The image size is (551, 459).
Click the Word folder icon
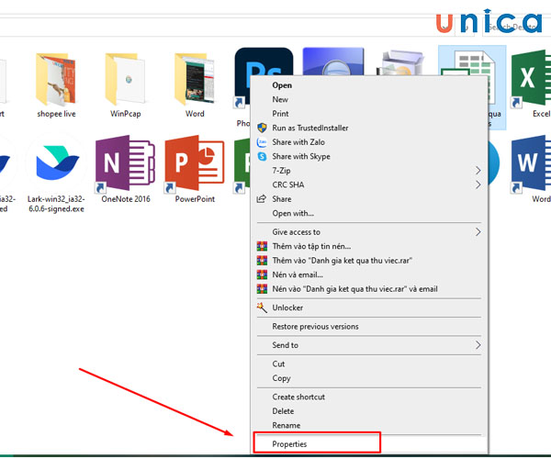(194, 80)
